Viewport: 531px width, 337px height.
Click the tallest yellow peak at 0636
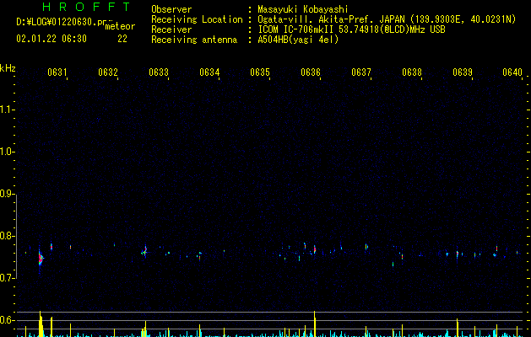click(315, 324)
